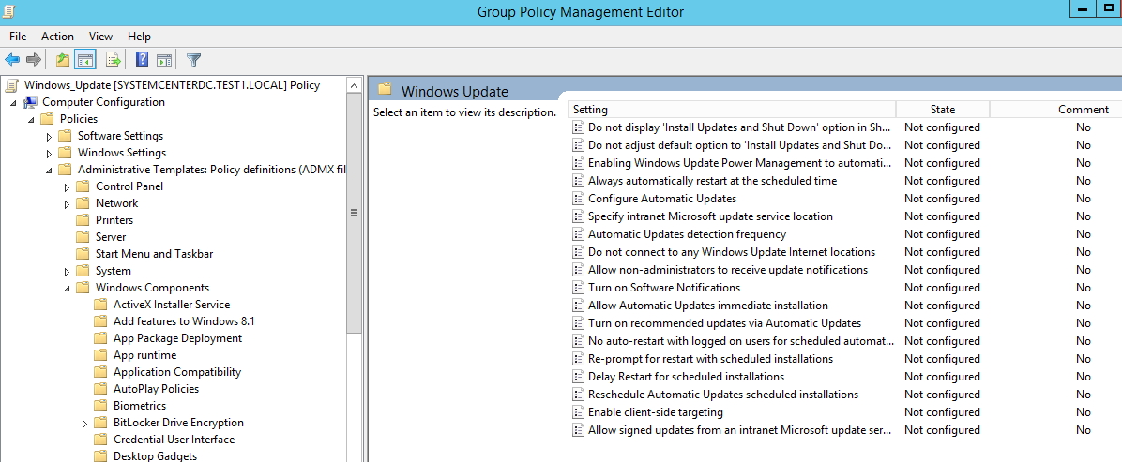This screenshot has height=462, width=1122.
Task: Select Always automatically restart at scheduled time
Action: 713,181
